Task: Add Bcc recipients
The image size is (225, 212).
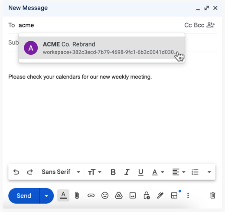Action: (199, 25)
